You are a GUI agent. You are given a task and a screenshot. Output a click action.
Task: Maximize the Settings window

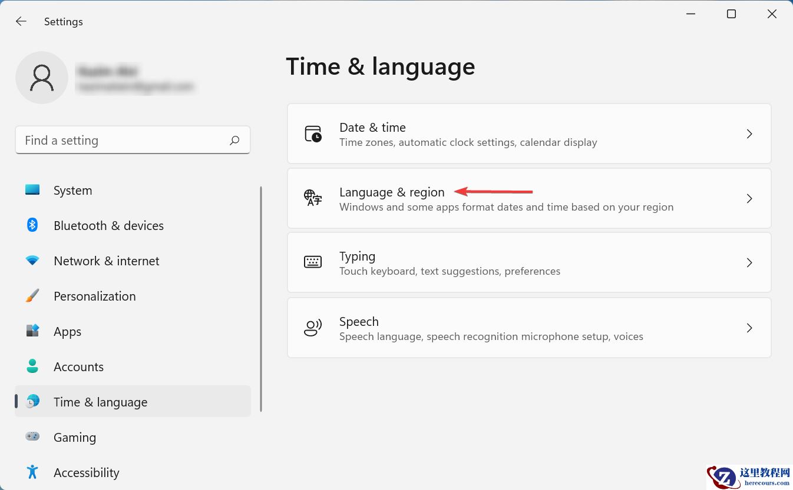[731, 14]
